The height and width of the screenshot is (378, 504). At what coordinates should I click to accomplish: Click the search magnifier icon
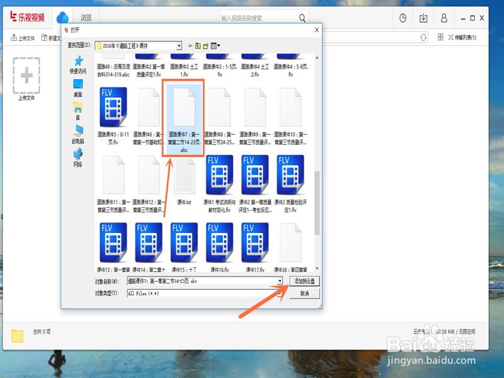(302, 18)
